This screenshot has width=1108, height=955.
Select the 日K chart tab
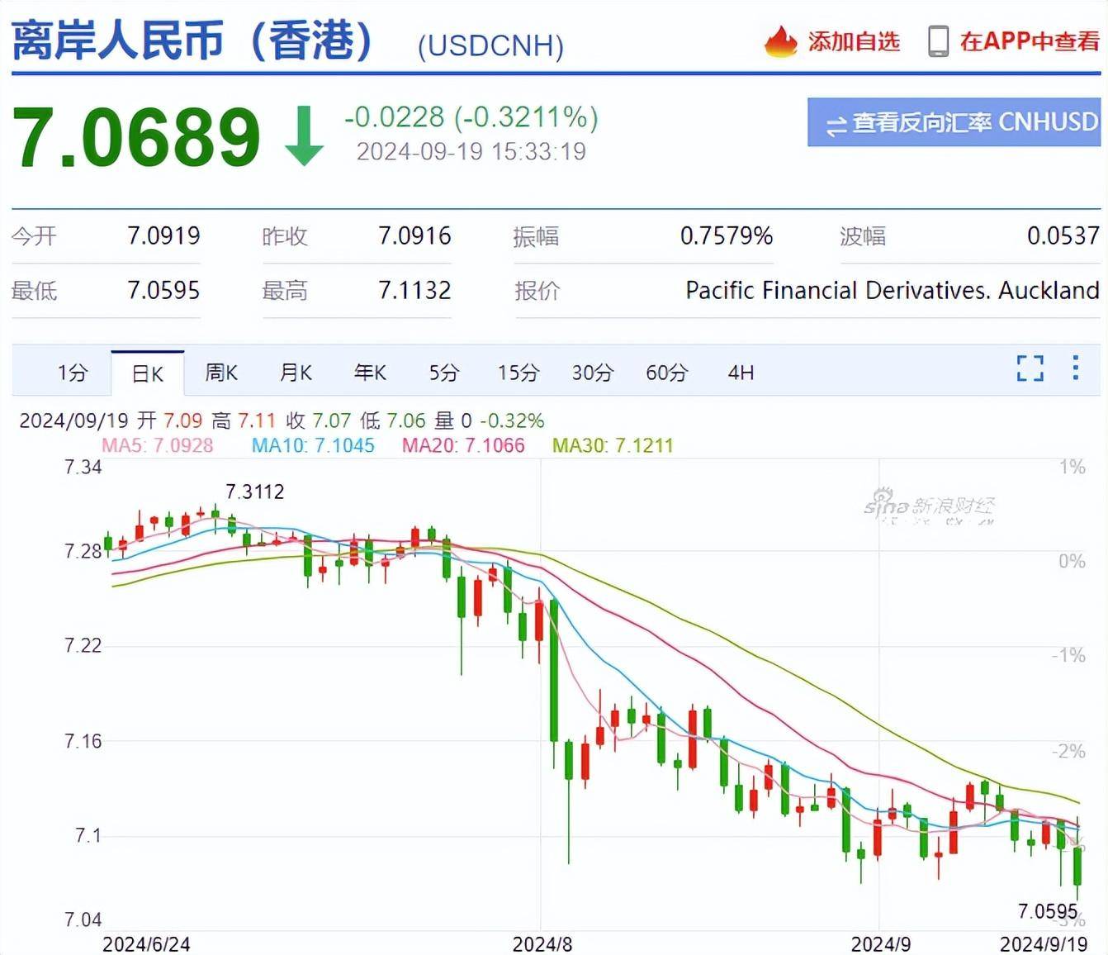148,373
